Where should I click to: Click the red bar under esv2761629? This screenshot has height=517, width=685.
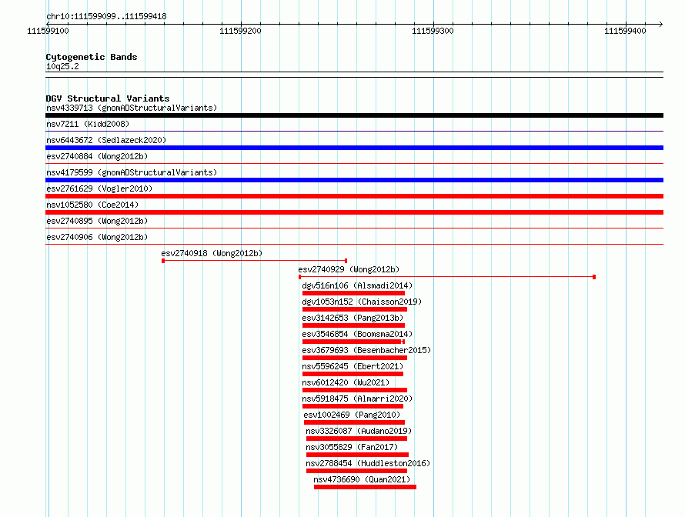tap(354, 196)
